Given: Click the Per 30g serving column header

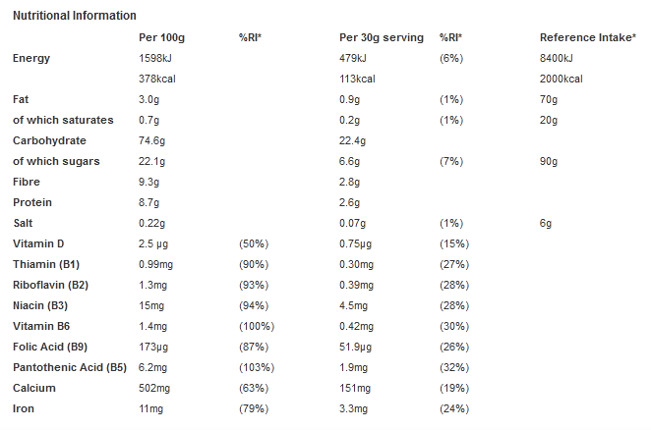Looking at the screenshot, I should tap(381, 37).
